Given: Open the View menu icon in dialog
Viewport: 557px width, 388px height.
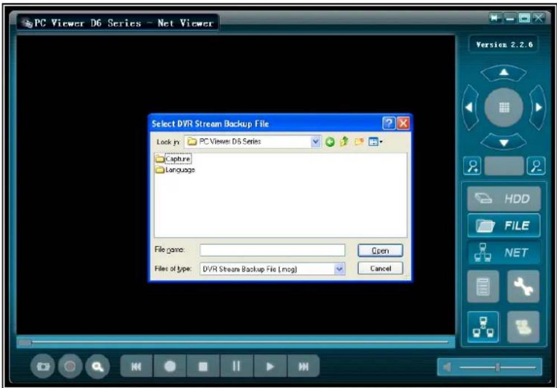Looking at the screenshot, I should click(x=375, y=142).
